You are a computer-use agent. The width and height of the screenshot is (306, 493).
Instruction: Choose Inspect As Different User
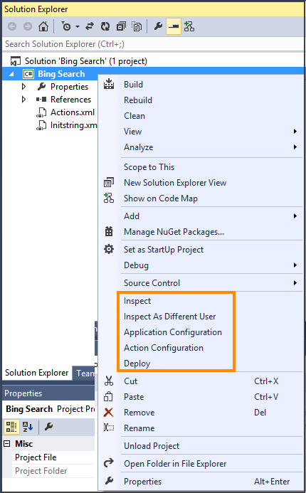(x=170, y=317)
